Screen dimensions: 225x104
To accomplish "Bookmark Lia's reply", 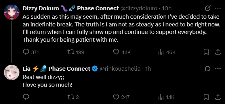I will point(206,97).
